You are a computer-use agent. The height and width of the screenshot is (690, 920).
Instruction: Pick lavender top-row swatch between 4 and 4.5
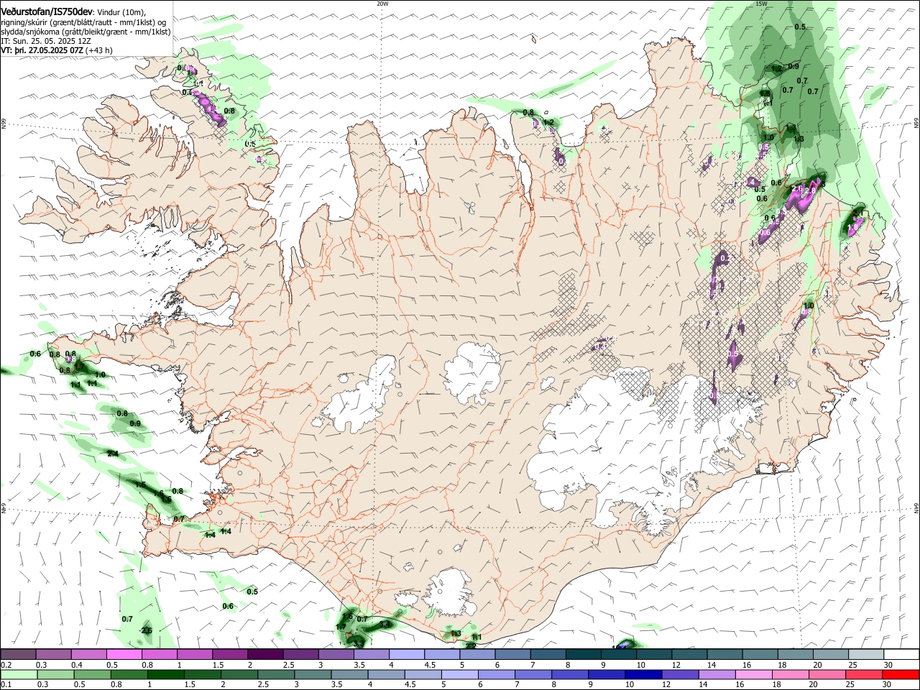[x=407, y=654]
